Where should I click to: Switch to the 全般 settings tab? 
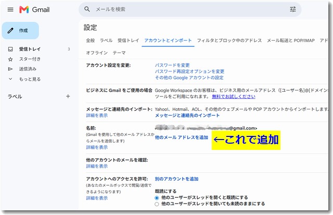click(90, 41)
